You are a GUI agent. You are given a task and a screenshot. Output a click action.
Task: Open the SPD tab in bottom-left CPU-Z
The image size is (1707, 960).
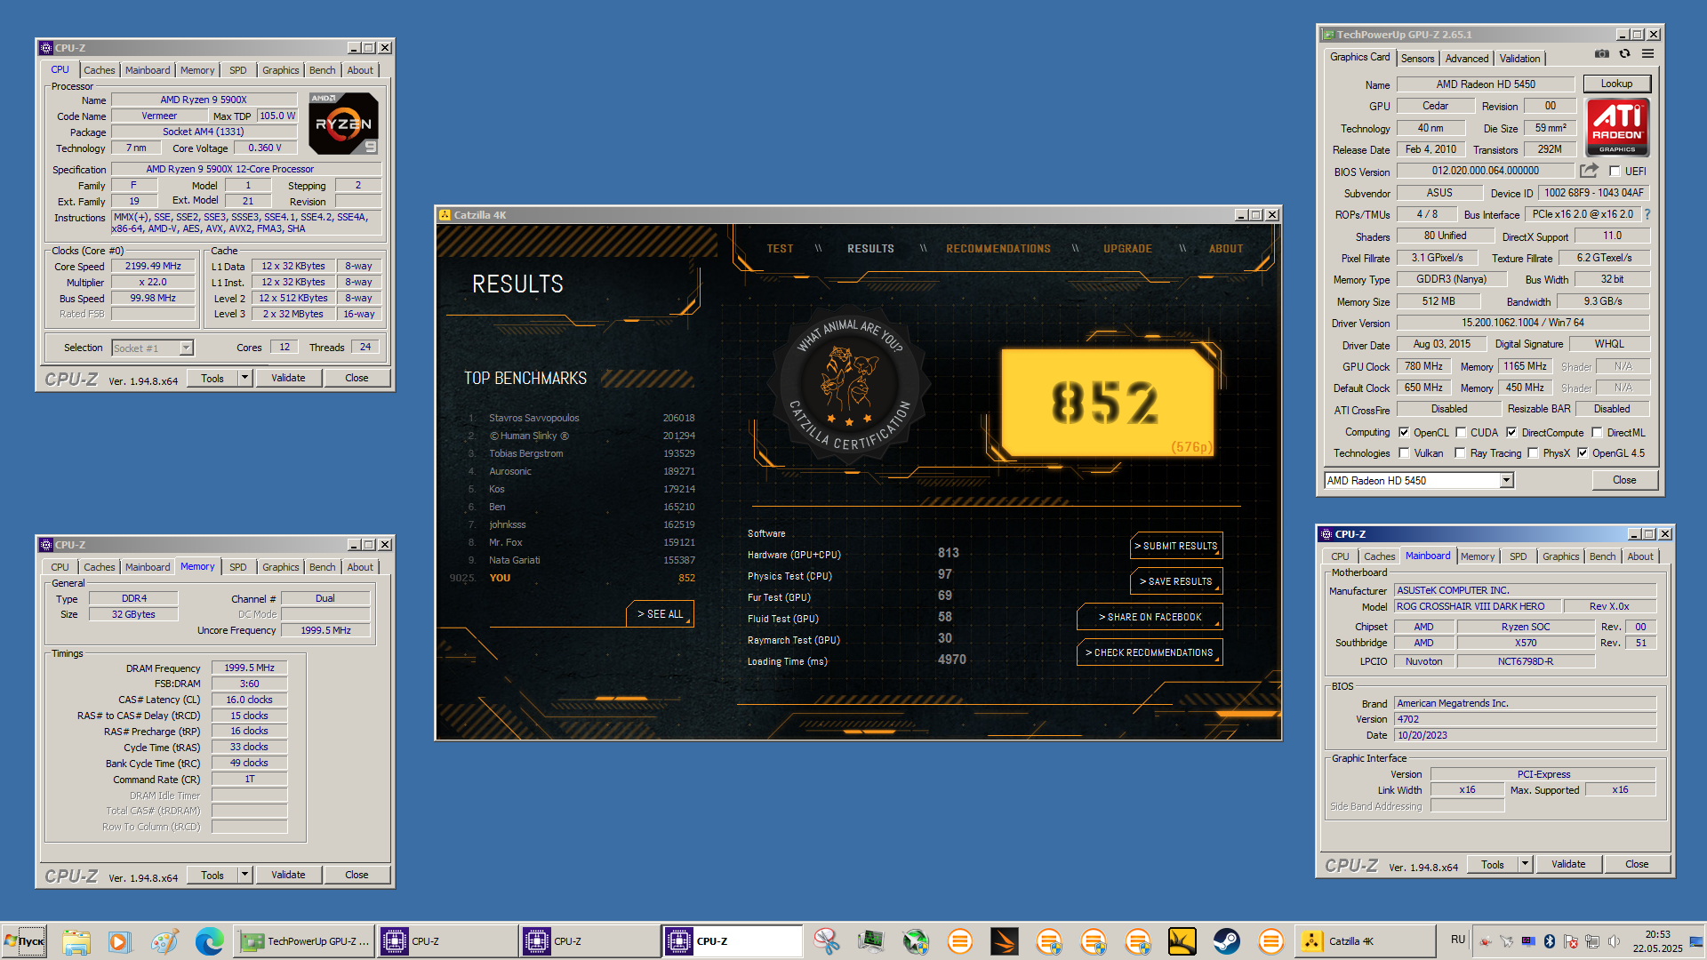pos(238,567)
